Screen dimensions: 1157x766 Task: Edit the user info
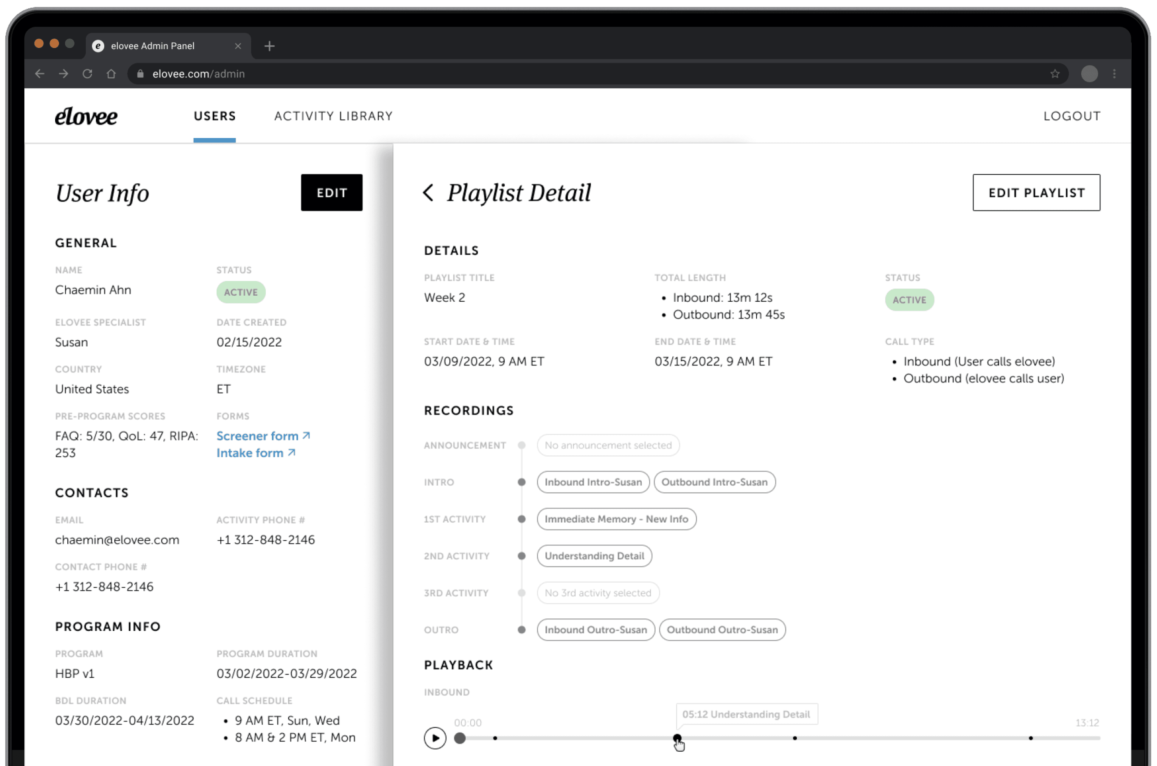coord(332,193)
